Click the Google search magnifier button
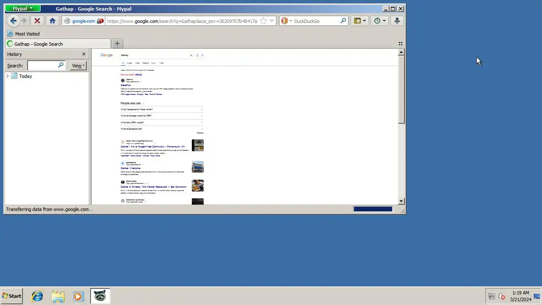The height and width of the screenshot is (305, 542). coord(202,55)
